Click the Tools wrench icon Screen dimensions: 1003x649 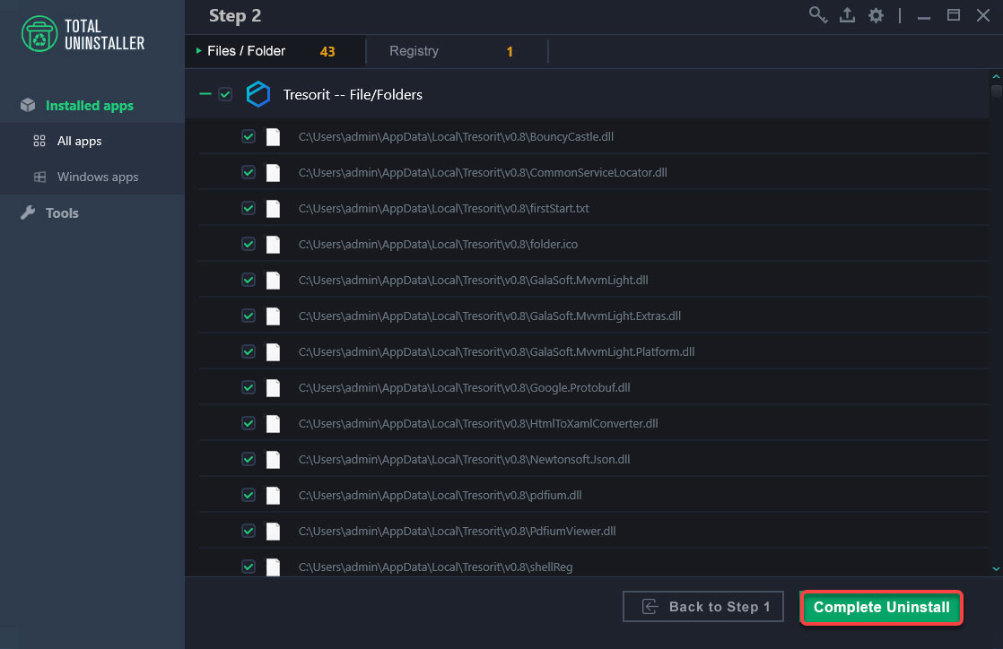(x=28, y=213)
